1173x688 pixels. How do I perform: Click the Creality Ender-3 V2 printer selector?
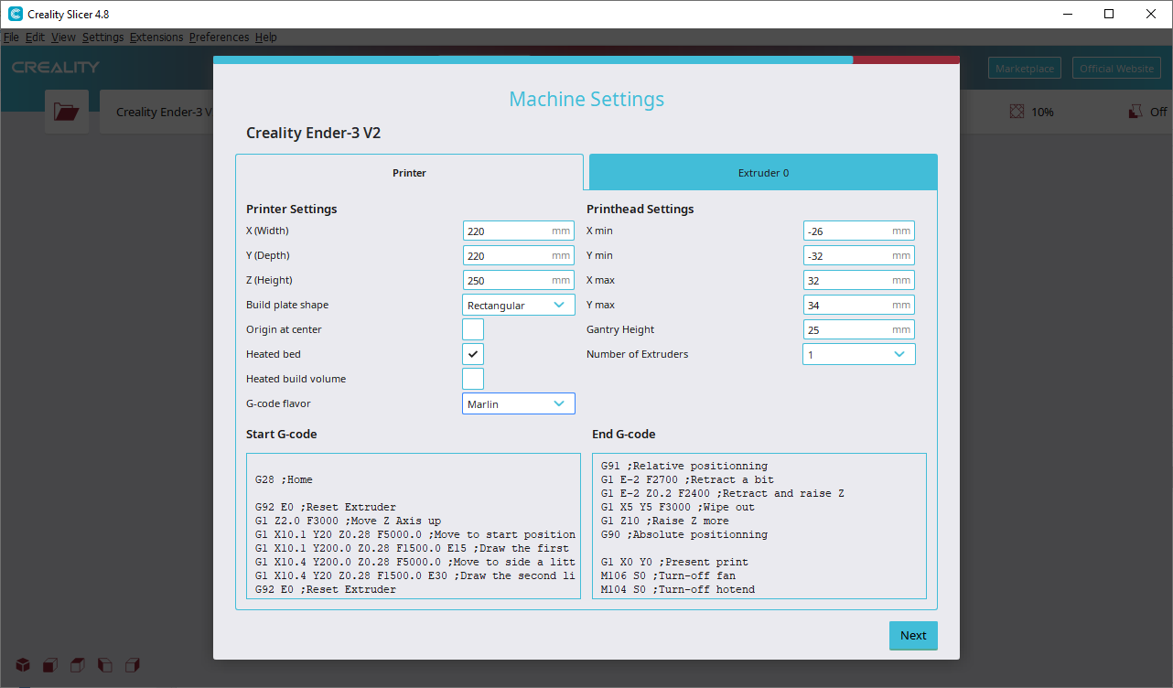coord(156,112)
